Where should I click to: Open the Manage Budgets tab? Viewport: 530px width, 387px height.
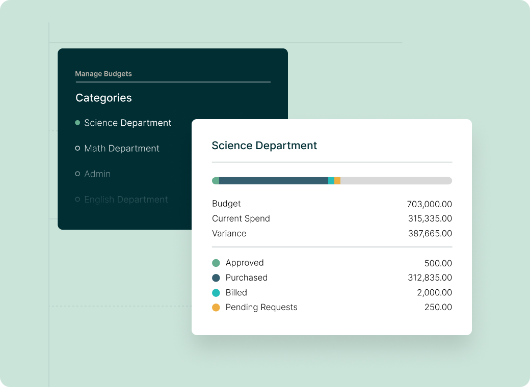pyautogui.click(x=103, y=74)
